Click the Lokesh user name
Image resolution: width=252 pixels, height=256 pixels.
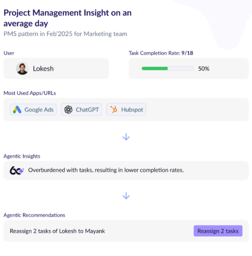click(43, 69)
